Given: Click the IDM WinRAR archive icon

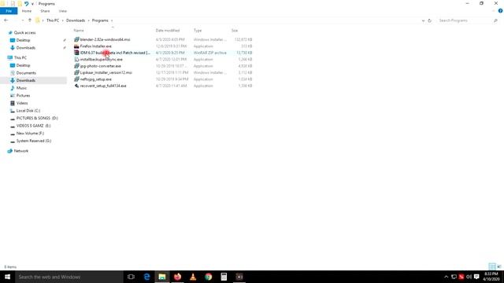Looking at the screenshot, I should coord(76,53).
